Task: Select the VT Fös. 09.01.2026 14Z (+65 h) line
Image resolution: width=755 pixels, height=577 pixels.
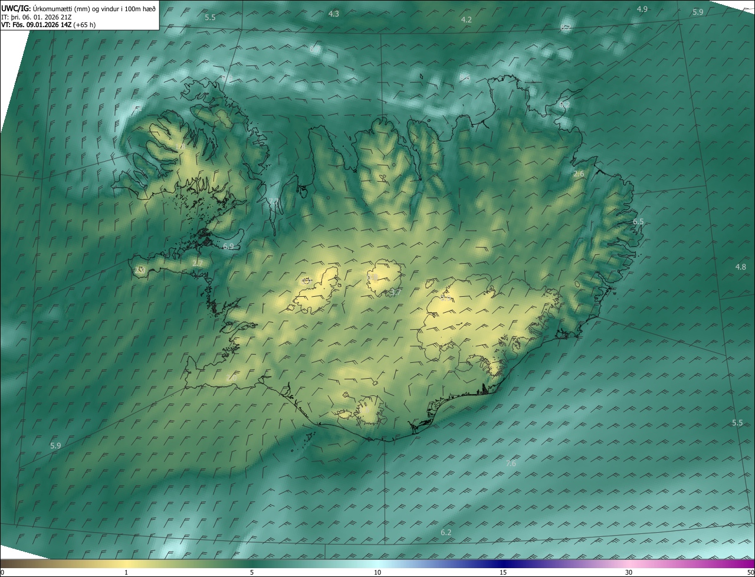Action: pyautogui.click(x=48, y=25)
